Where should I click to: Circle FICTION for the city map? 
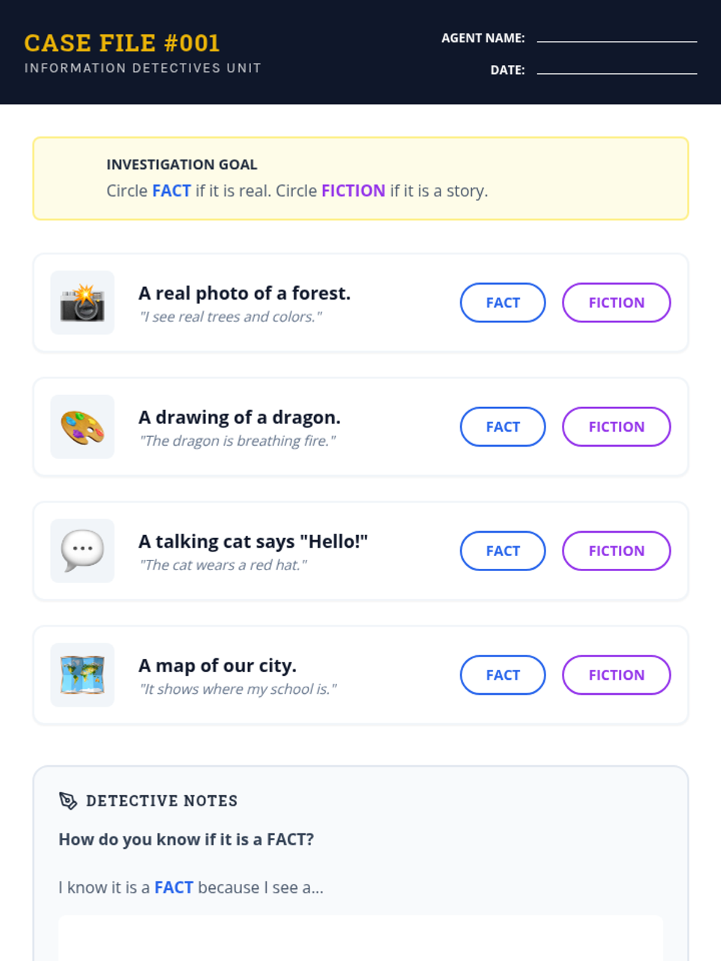(x=616, y=675)
